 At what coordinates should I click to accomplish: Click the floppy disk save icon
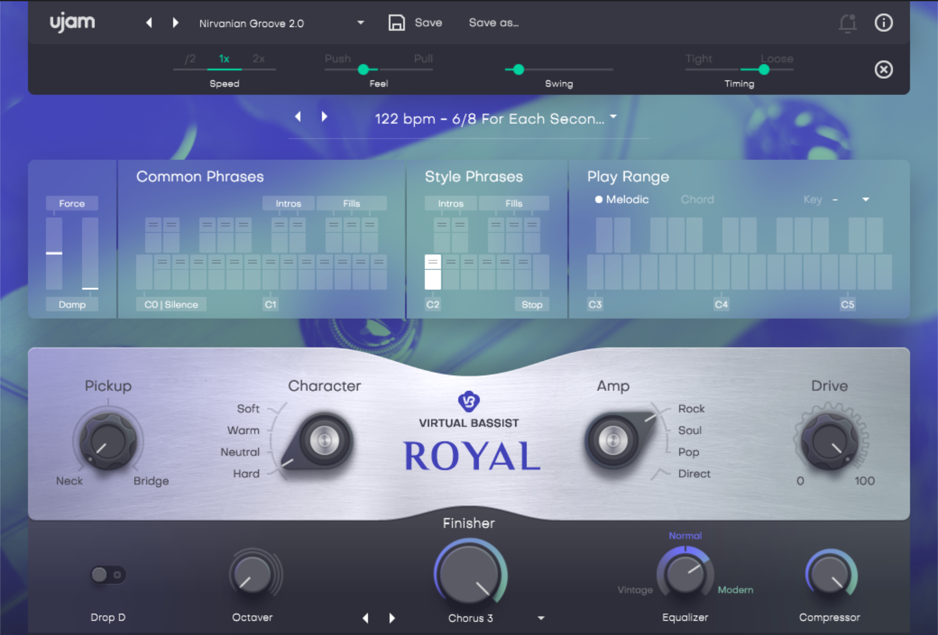tap(396, 23)
